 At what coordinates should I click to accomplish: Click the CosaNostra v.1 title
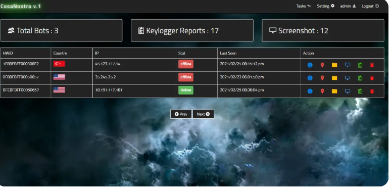pyautogui.click(x=20, y=6)
